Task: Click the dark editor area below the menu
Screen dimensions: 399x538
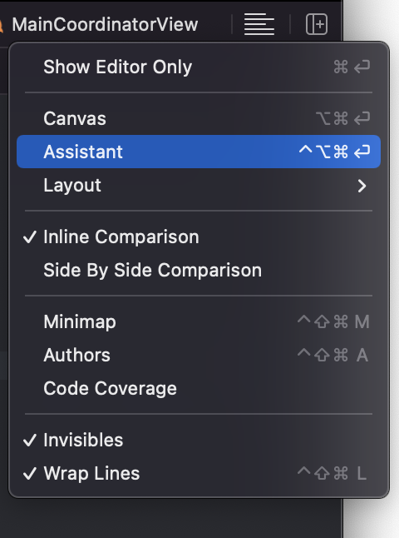Action: coord(171,518)
